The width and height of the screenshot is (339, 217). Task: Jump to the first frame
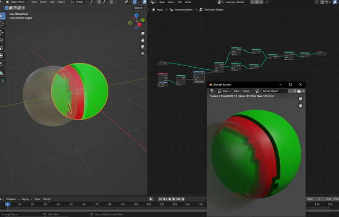coord(160,199)
